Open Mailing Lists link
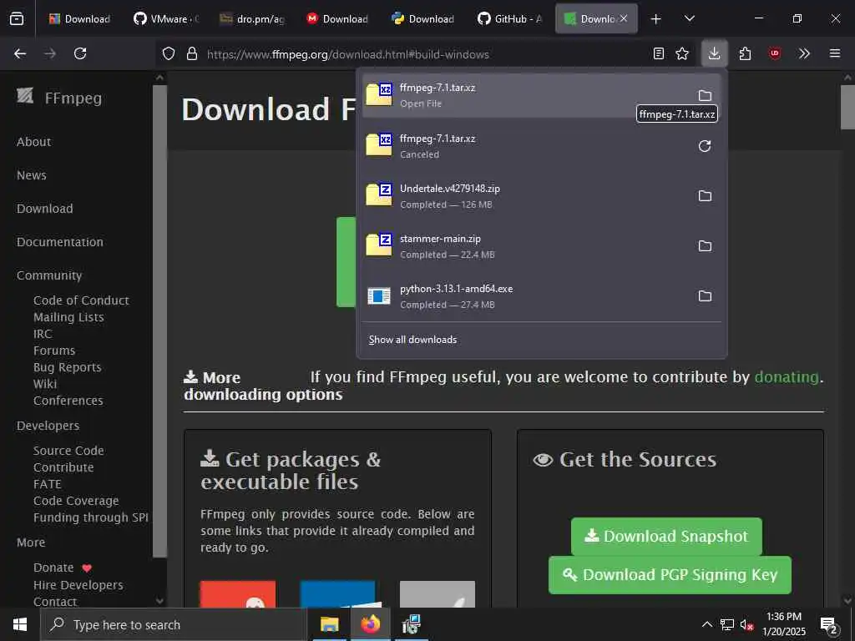This screenshot has height=641, width=855. point(68,317)
